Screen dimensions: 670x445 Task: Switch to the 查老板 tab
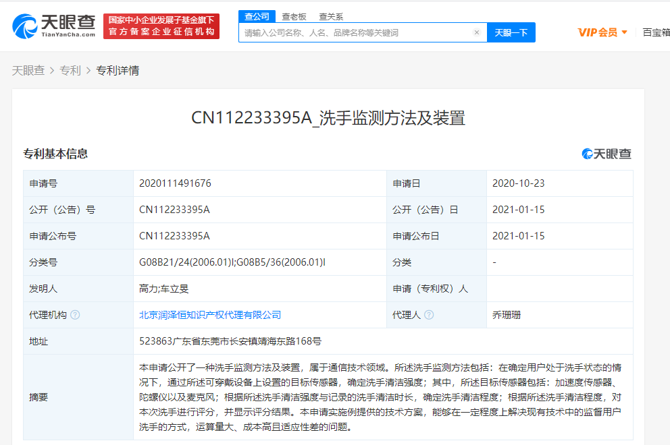tap(294, 17)
